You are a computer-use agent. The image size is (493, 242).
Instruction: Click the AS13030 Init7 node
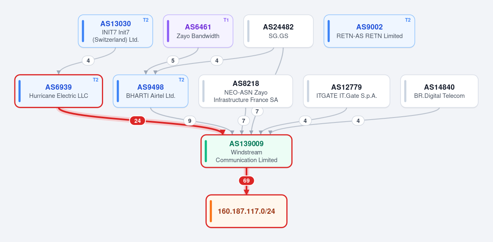tap(115, 31)
